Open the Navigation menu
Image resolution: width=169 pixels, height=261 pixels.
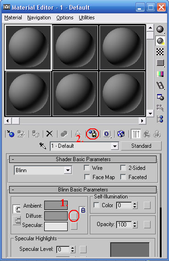click(39, 17)
